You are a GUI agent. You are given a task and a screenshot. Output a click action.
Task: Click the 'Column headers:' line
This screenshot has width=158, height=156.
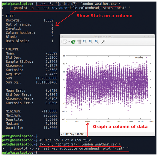(29, 33)
